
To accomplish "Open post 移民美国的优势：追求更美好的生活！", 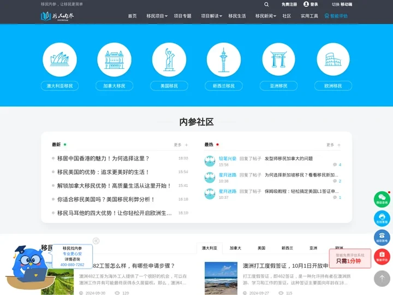I will coord(103,172).
